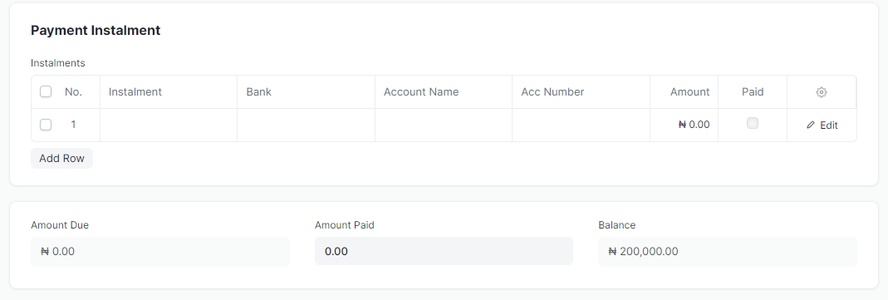Click the Instalment cell in row 1

tap(169, 125)
